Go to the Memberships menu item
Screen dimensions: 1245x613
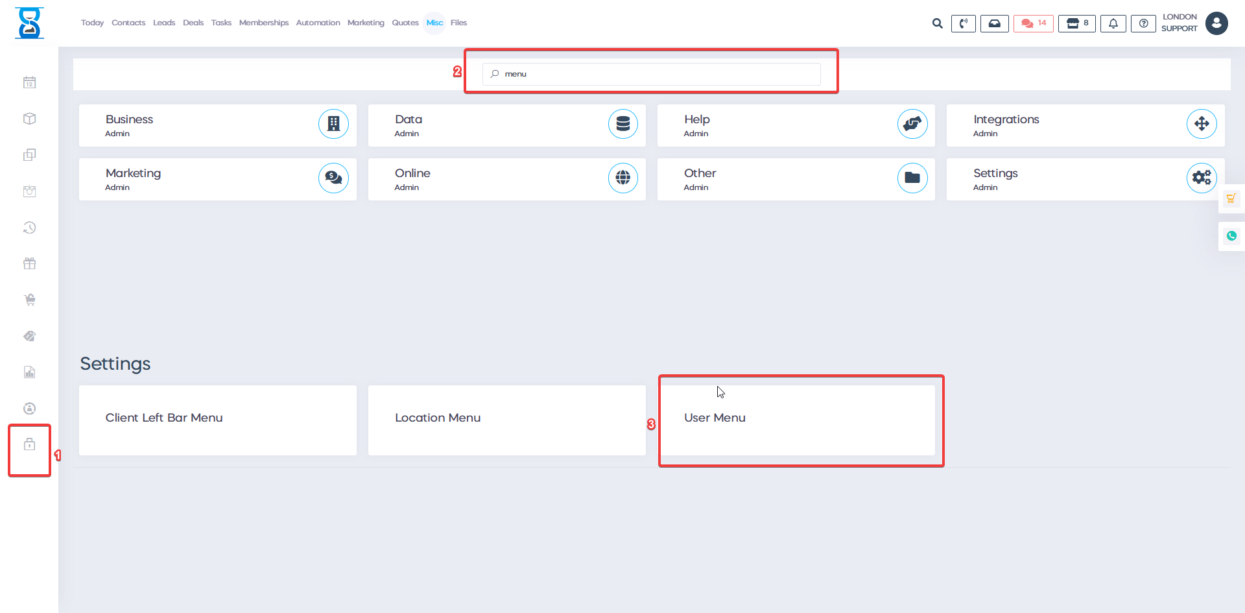(x=263, y=23)
